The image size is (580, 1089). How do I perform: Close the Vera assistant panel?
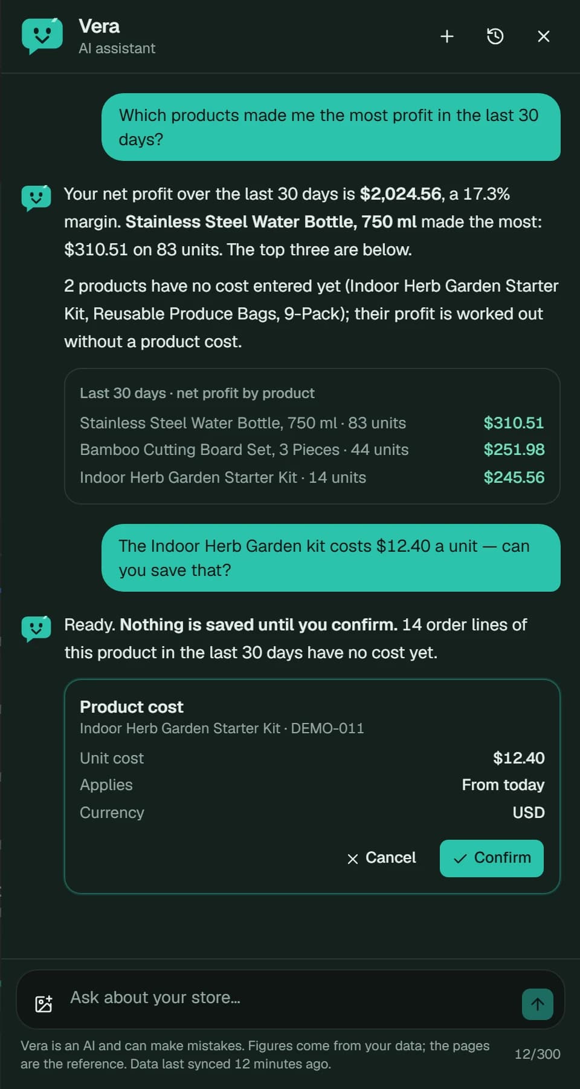click(x=544, y=37)
